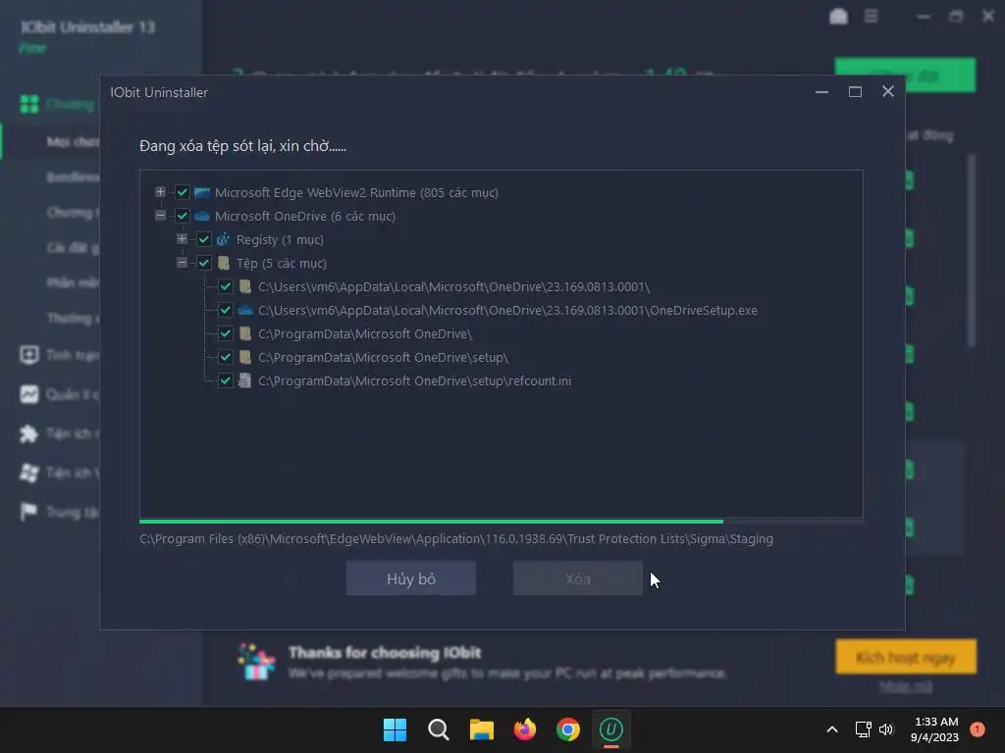
Task: Open the clock showing 1:33 AM
Action: tap(935, 729)
